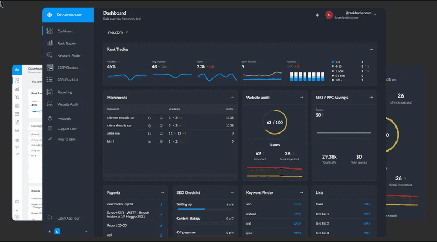
Task: Click the Support Chat bubble icon
Action: [50, 129]
